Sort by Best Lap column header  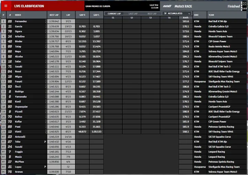(x=54, y=15)
